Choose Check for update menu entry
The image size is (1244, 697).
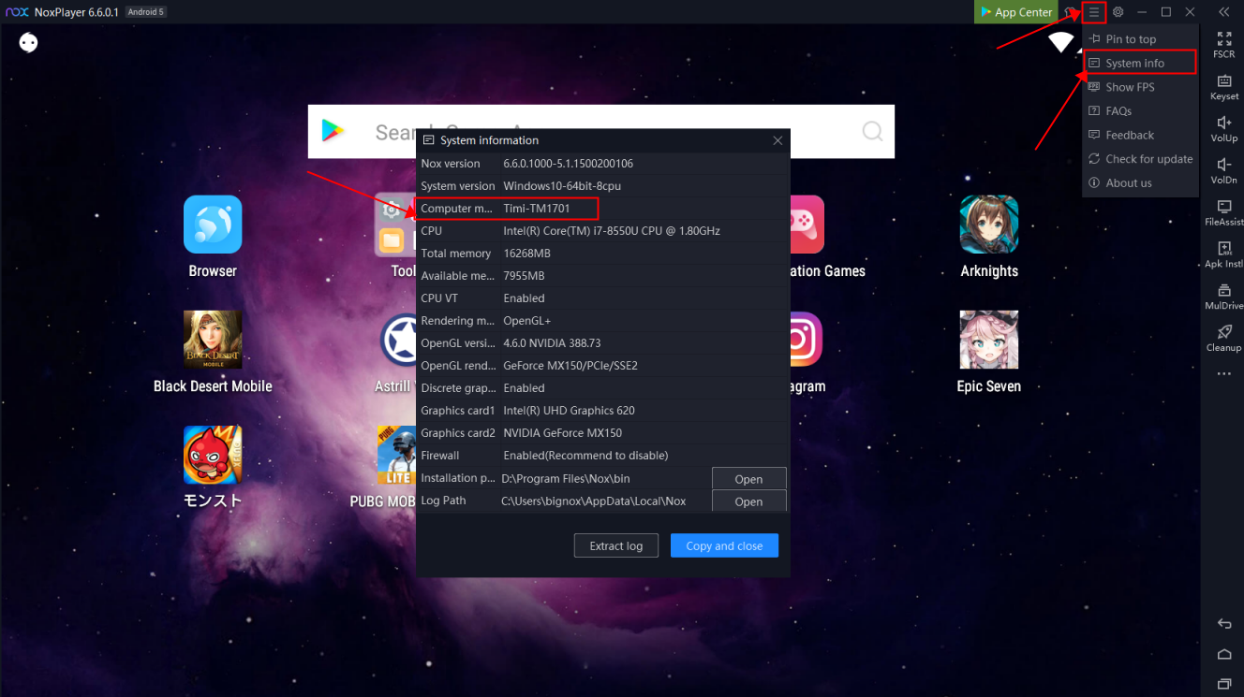tap(1148, 159)
